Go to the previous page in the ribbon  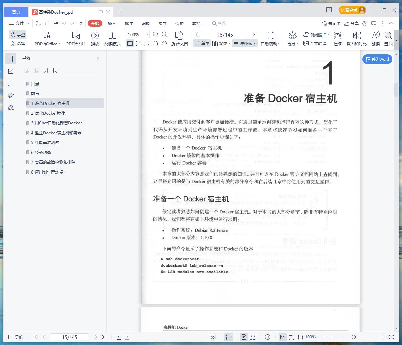[x=197, y=34]
